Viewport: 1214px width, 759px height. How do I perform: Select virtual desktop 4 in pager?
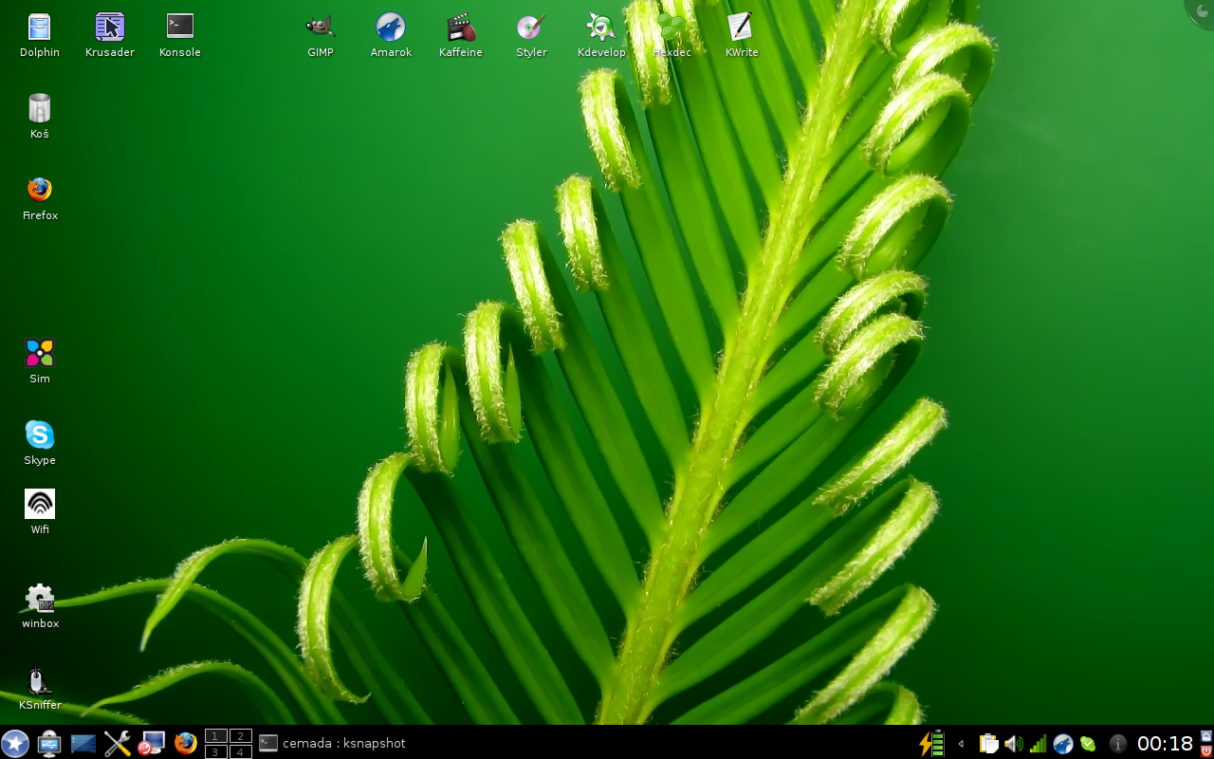click(241, 751)
